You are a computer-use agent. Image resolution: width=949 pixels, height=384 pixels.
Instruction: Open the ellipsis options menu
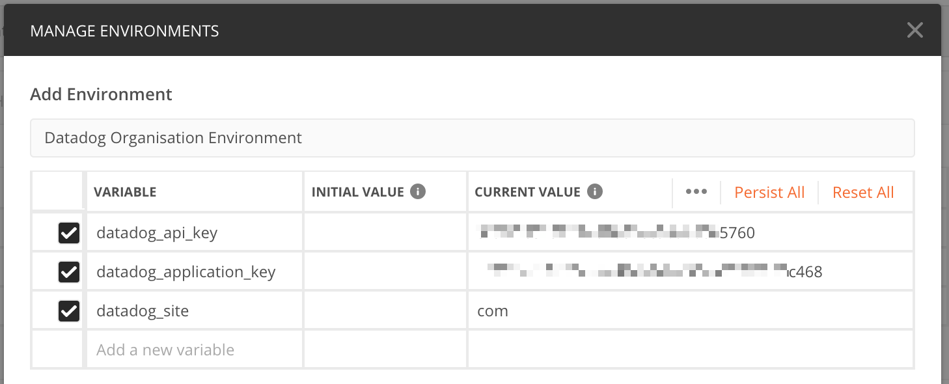click(x=696, y=191)
